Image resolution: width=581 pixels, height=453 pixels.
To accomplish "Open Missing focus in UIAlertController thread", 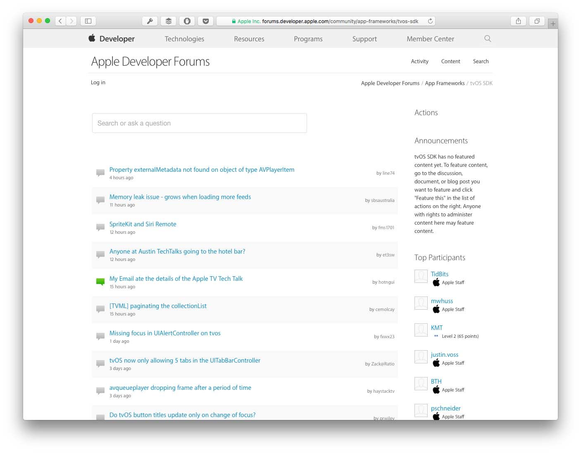I will [165, 333].
